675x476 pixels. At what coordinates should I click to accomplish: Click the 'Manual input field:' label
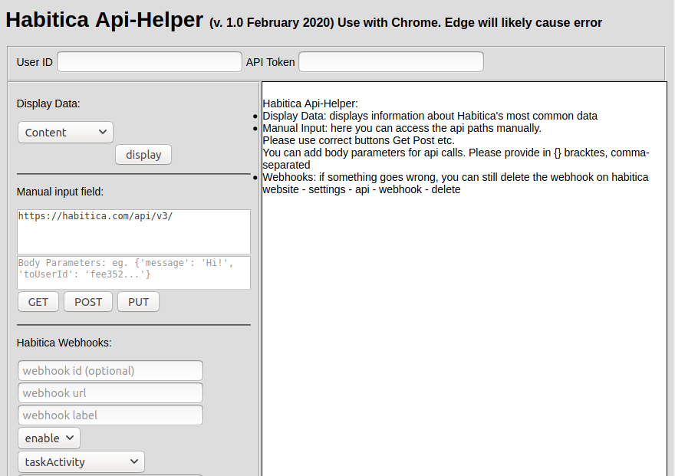pos(60,192)
